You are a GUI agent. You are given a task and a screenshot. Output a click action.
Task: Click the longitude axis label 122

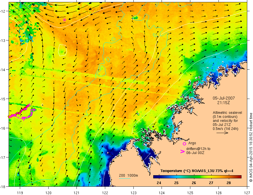[105, 193]
